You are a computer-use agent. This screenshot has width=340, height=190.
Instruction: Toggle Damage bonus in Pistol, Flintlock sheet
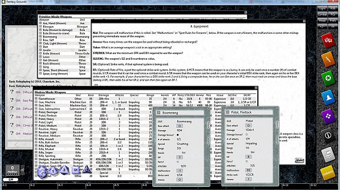246,134
